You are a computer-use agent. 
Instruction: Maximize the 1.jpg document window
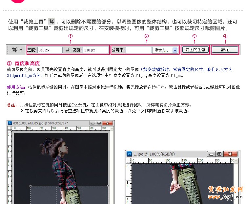pyautogui.click(x=219, y=154)
